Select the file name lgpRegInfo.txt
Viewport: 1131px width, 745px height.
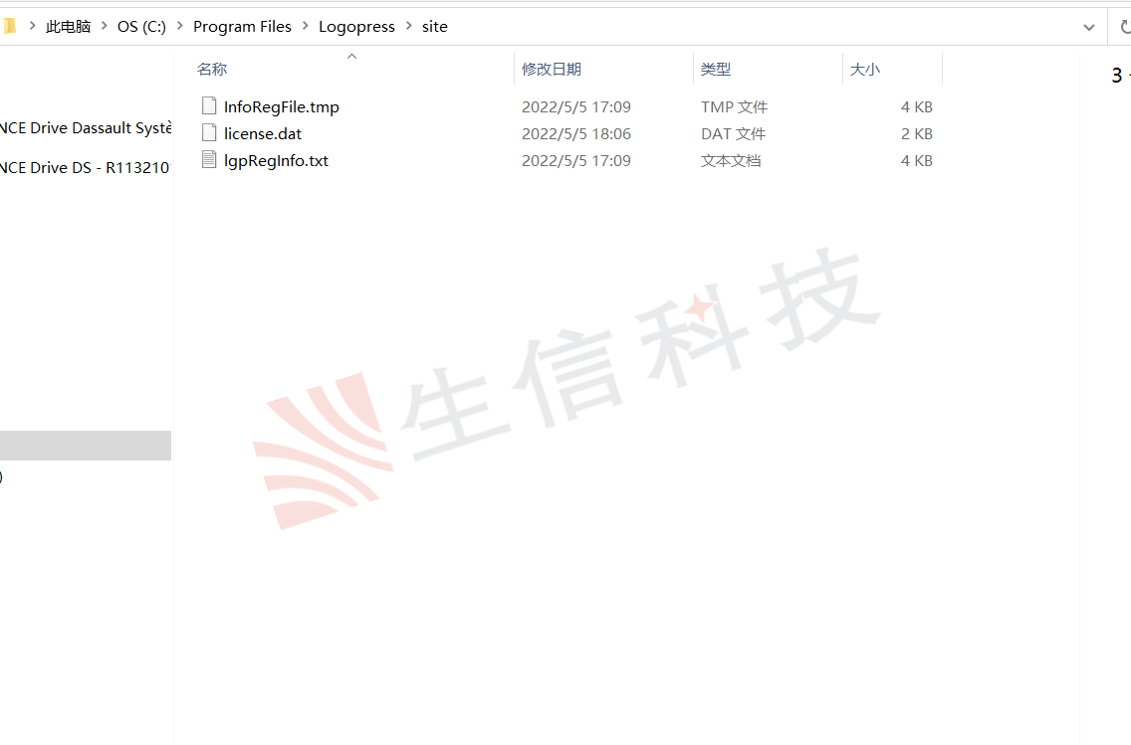coord(276,161)
